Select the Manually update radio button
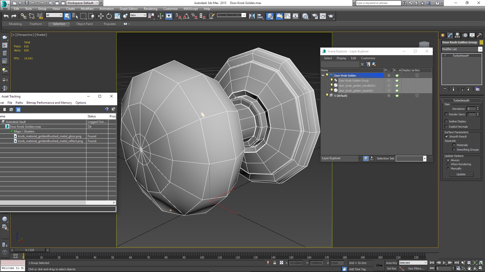 click(x=448, y=168)
